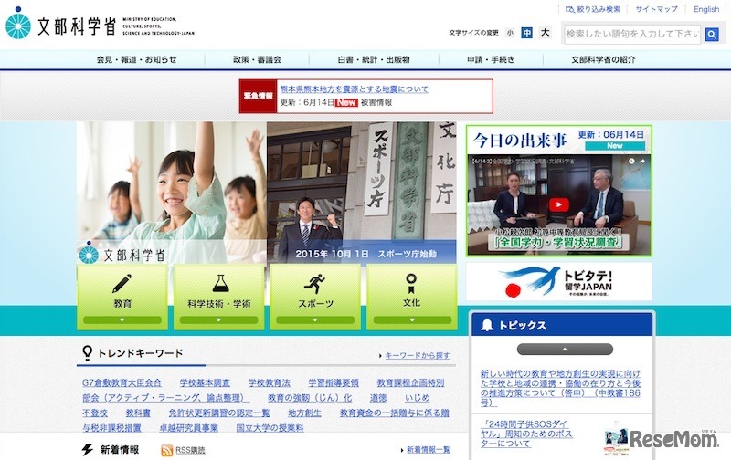Focus the site search input field
This screenshot has height=460, width=731.
tap(632, 35)
